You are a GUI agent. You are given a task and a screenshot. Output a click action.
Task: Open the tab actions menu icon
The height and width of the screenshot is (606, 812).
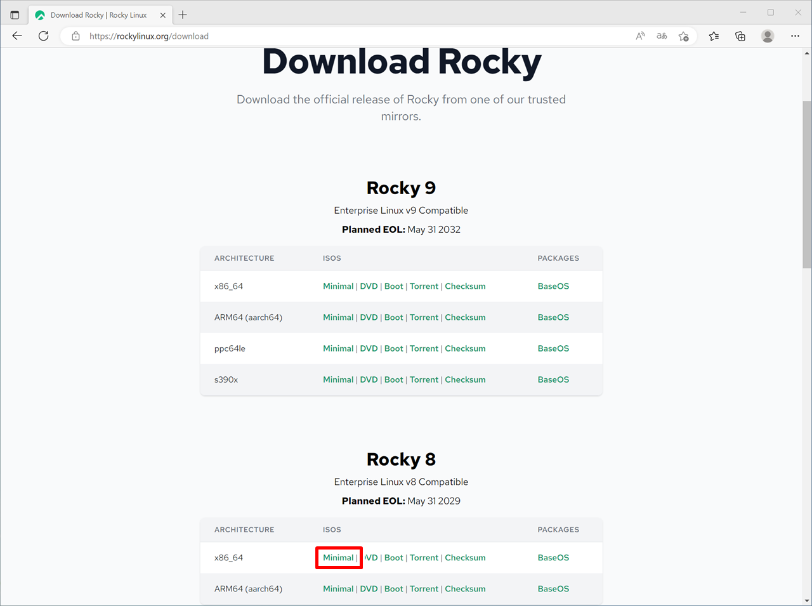click(x=15, y=15)
